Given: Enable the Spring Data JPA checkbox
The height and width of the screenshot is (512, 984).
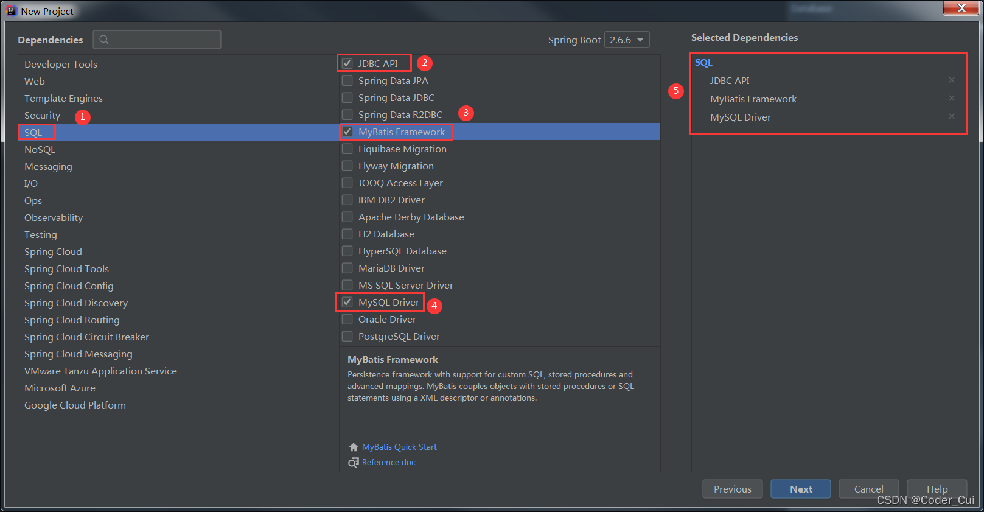Looking at the screenshot, I should coord(347,80).
